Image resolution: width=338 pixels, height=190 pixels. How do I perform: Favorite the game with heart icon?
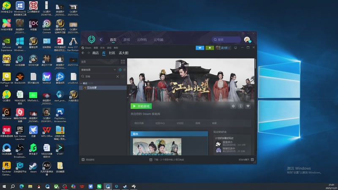tap(248, 106)
